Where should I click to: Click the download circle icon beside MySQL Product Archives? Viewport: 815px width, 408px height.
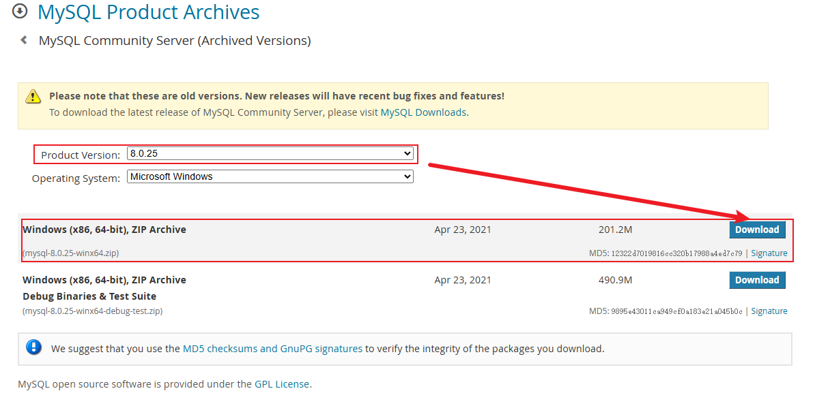20,11
